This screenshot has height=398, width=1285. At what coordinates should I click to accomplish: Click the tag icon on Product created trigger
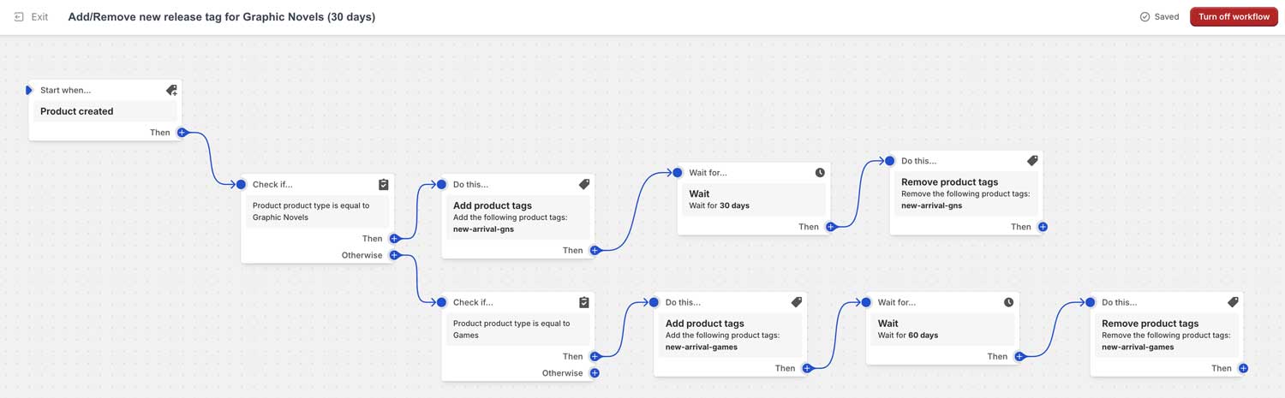tap(171, 90)
